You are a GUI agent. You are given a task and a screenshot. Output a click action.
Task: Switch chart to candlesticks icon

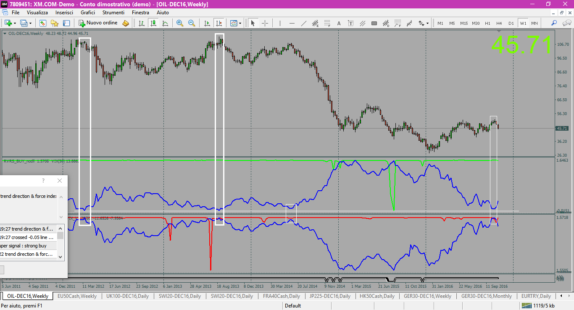click(153, 23)
